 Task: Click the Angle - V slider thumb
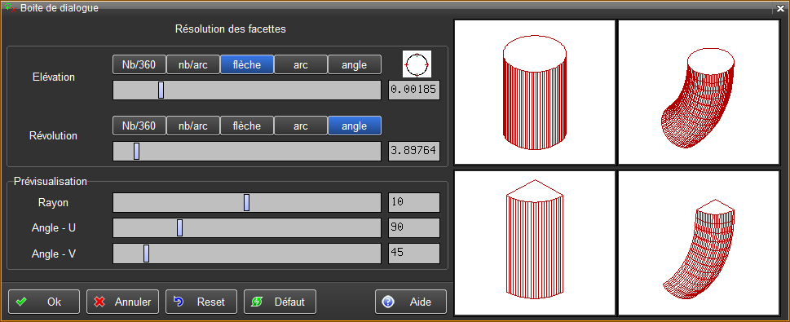pyautogui.click(x=146, y=253)
